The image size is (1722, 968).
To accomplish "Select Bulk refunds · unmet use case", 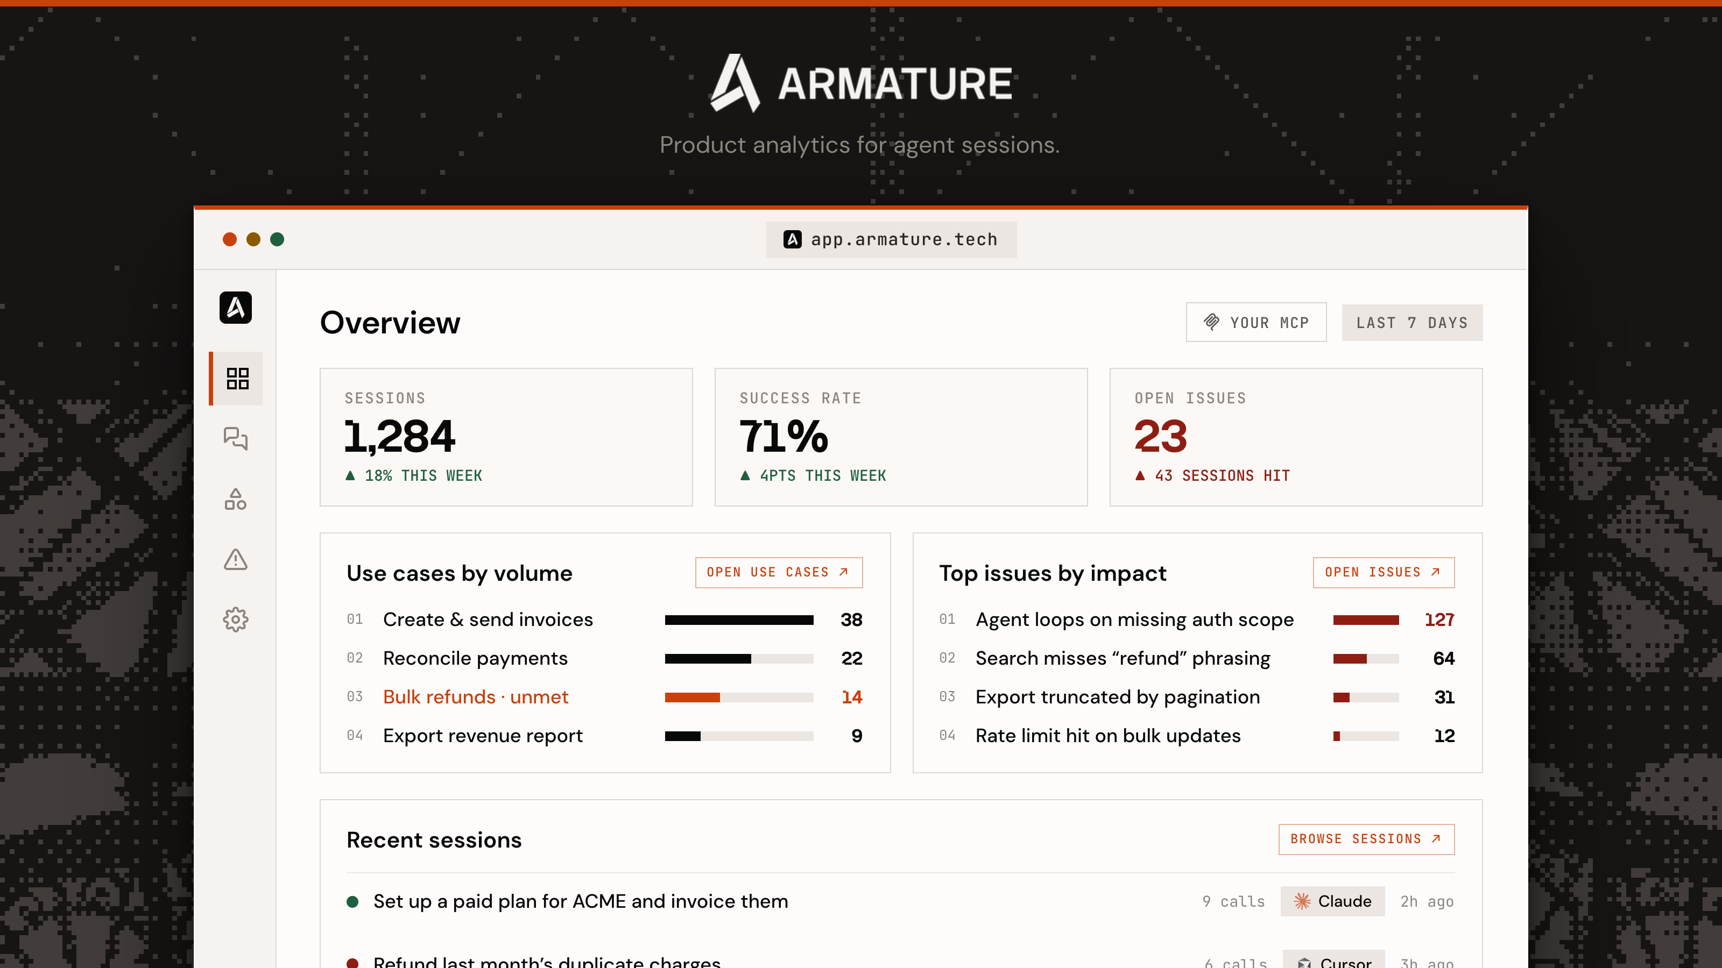I will pos(604,697).
